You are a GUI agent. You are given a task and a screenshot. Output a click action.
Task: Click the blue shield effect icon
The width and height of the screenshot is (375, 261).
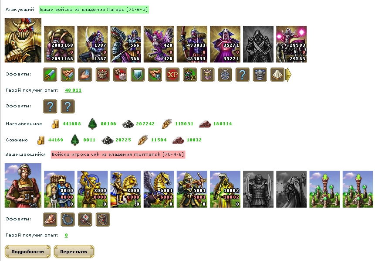[138, 75]
